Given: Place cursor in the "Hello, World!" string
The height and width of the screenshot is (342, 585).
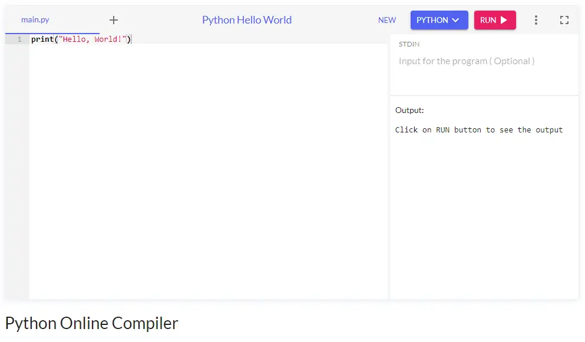Looking at the screenshot, I should pyautogui.click(x=92, y=39).
